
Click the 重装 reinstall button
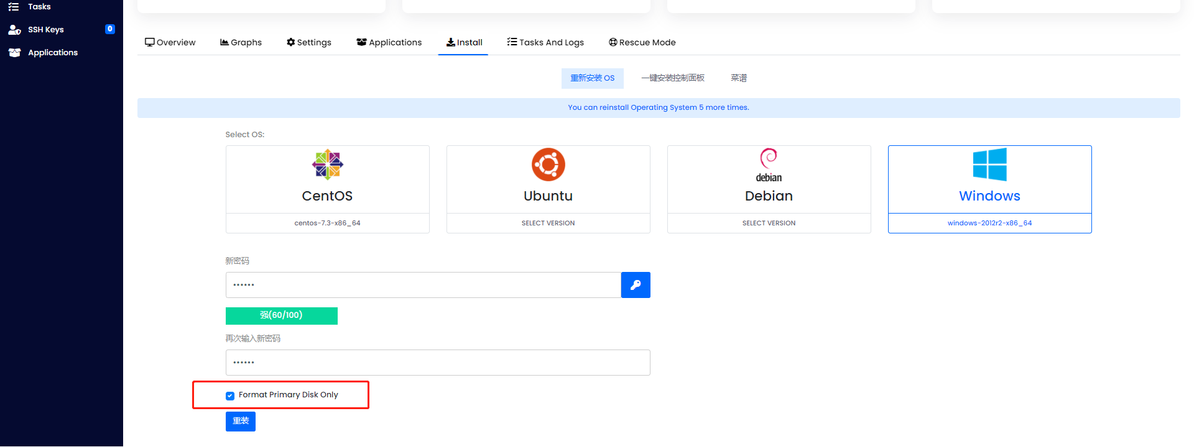click(x=241, y=422)
